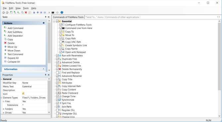Click the Icon property value image
The image size is (222, 122).
23,93
